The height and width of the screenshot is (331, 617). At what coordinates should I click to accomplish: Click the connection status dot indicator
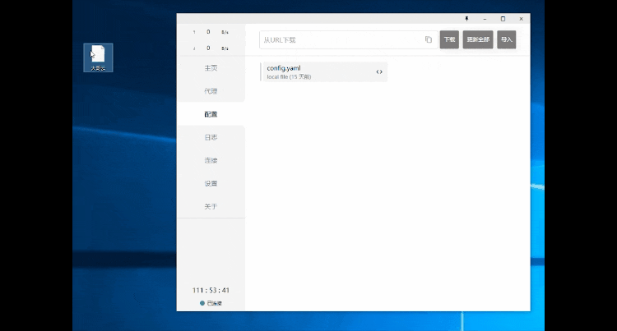tap(202, 303)
